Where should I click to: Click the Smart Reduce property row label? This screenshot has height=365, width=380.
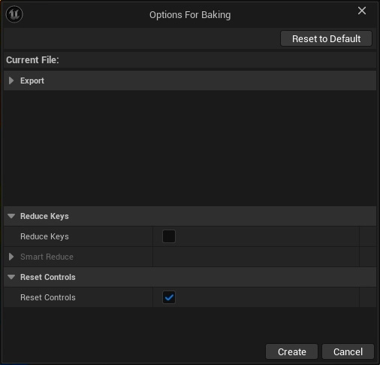pyautogui.click(x=47, y=257)
